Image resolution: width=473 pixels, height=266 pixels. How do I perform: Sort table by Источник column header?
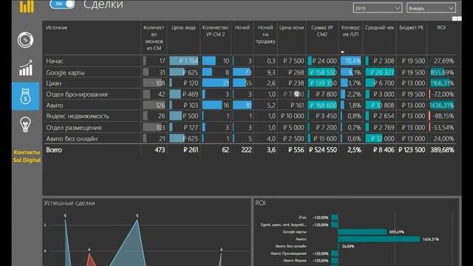pyautogui.click(x=57, y=28)
